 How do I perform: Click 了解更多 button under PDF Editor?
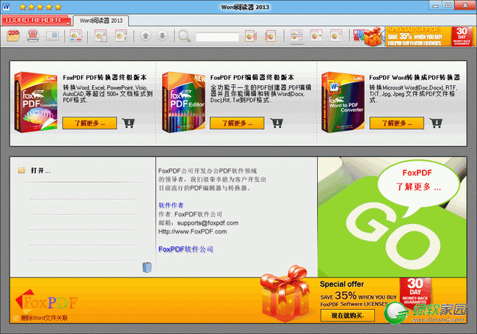[x=249, y=123]
